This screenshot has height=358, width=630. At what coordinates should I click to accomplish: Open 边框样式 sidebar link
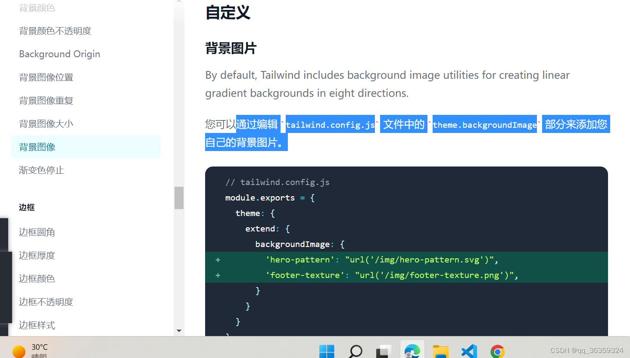click(x=37, y=325)
